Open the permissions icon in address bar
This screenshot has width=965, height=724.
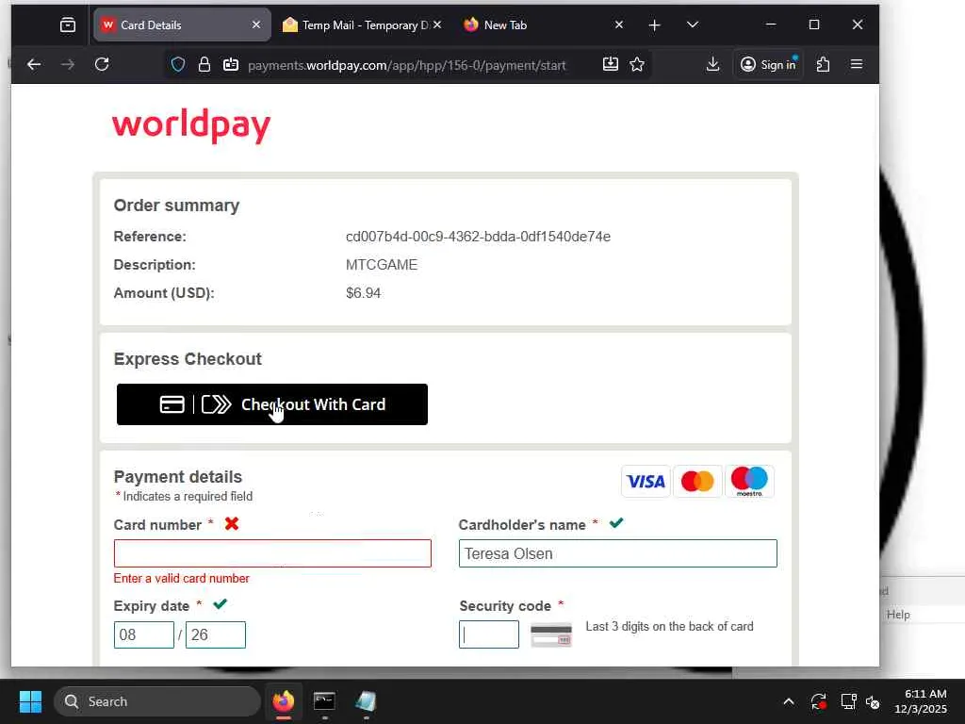point(231,65)
